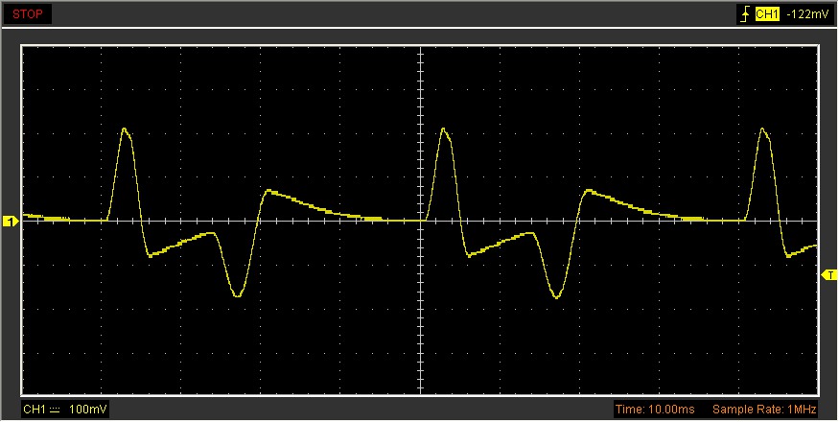Click the CH1 ground marker on left edge

pyautogui.click(x=11, y=222)
